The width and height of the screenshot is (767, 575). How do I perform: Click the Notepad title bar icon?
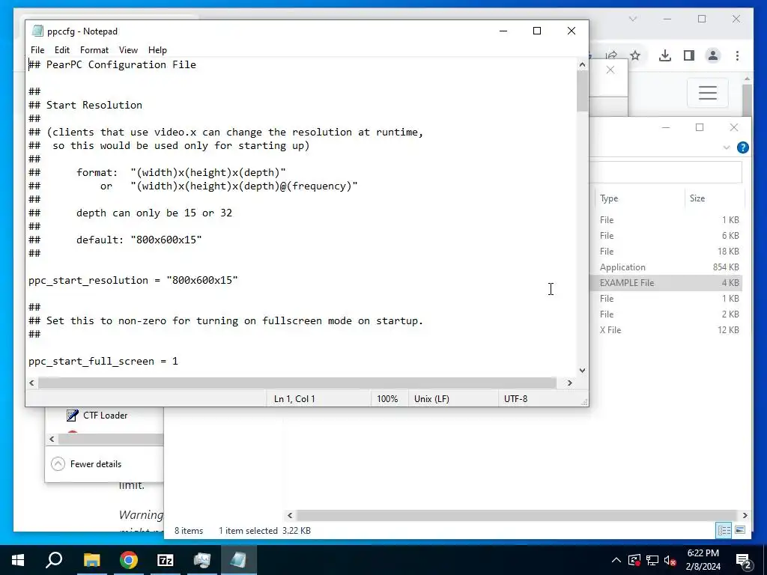(x=37, y=31)
